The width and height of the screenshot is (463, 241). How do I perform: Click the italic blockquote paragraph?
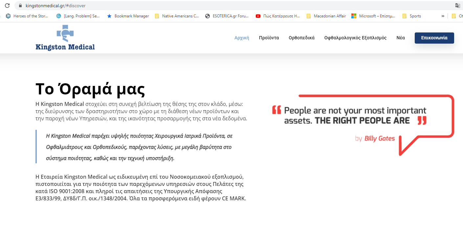click(x=139, y=147)
